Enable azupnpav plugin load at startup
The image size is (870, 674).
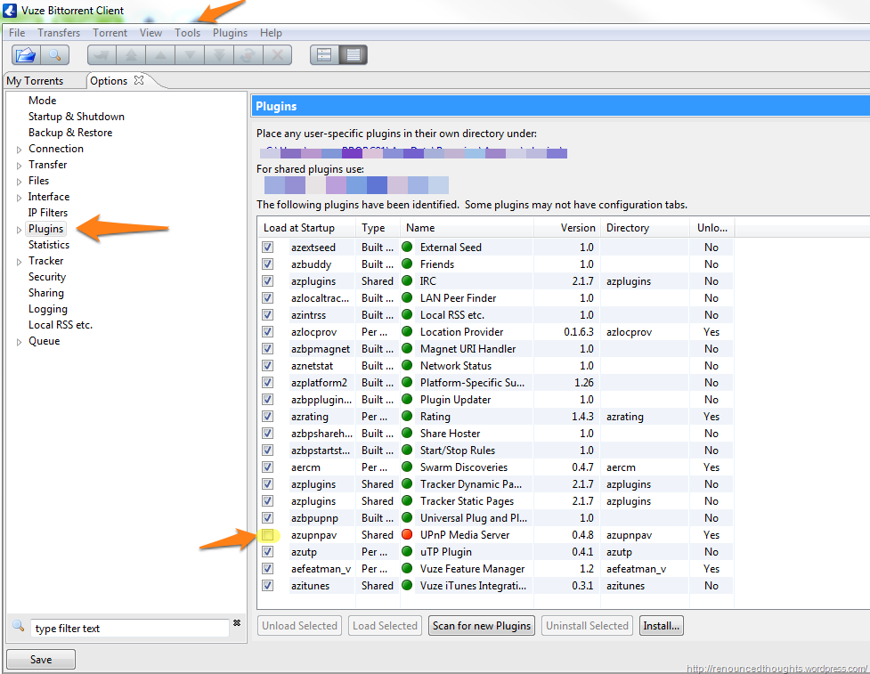pyautogui.click(x=268, y=535)
